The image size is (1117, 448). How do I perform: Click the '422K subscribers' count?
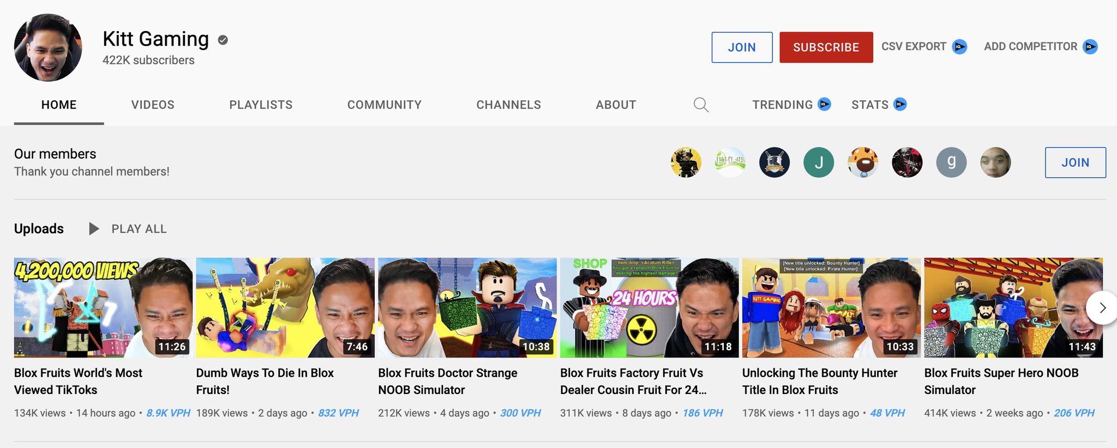(148, 60)
